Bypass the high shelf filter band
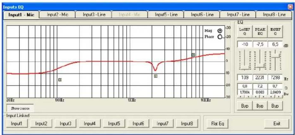The width and height of the screenshot is (295, 135). [275, 106]
